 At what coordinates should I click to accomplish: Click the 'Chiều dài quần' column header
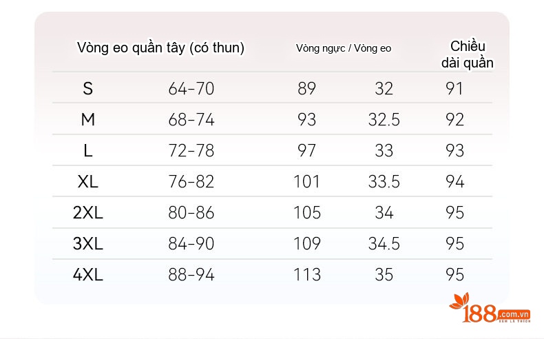tap(468, 55)
